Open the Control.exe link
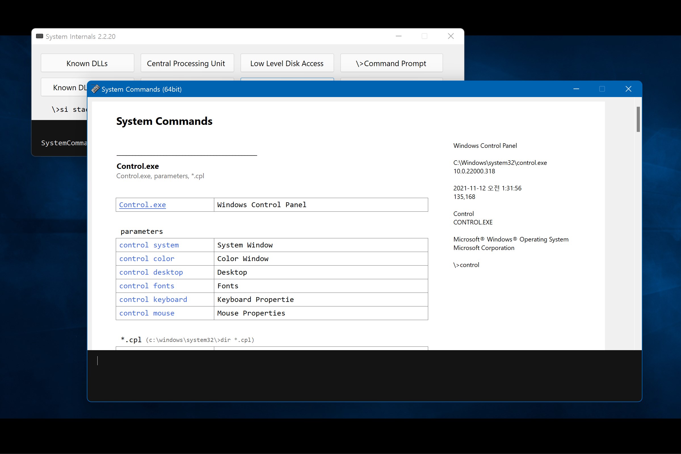This screenshot has width=681, height=454. pos(142,205)
